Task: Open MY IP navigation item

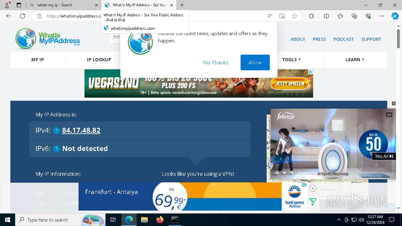Action: (38, 60)
